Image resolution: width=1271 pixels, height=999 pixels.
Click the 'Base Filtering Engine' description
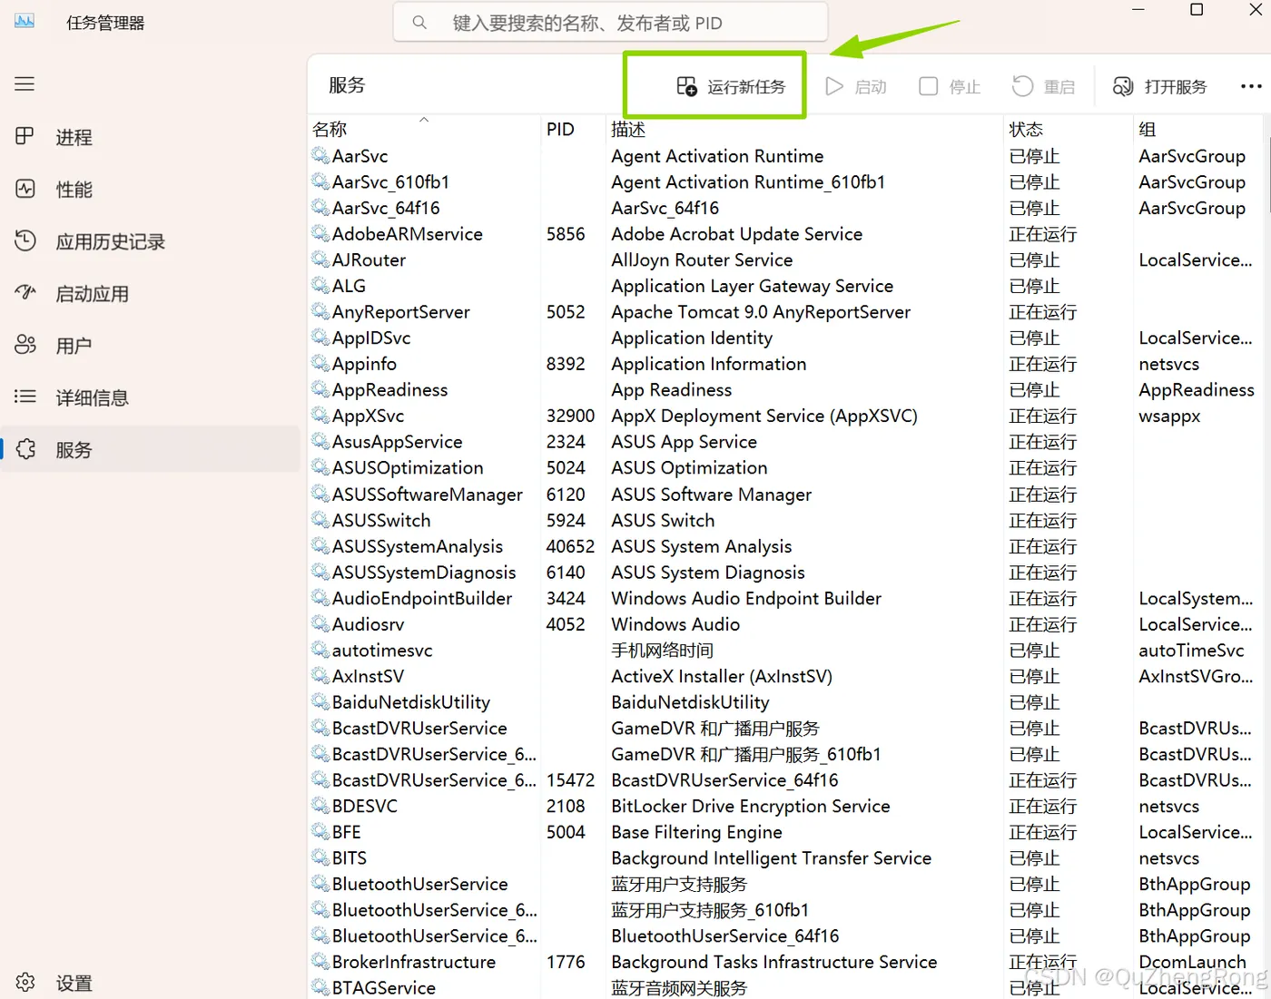[x=696, y=833]
